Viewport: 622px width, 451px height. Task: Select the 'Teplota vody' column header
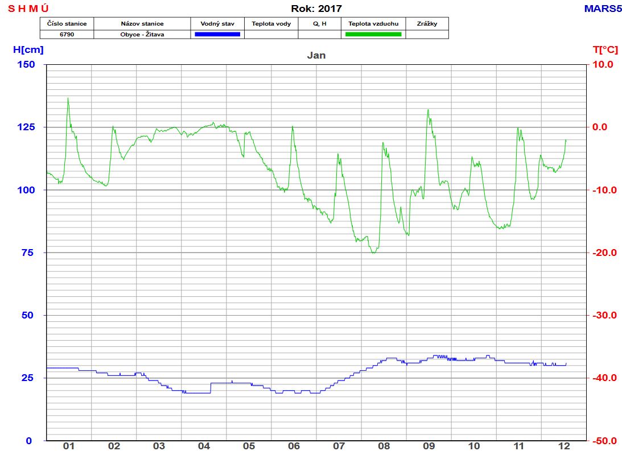click(271, 24)
